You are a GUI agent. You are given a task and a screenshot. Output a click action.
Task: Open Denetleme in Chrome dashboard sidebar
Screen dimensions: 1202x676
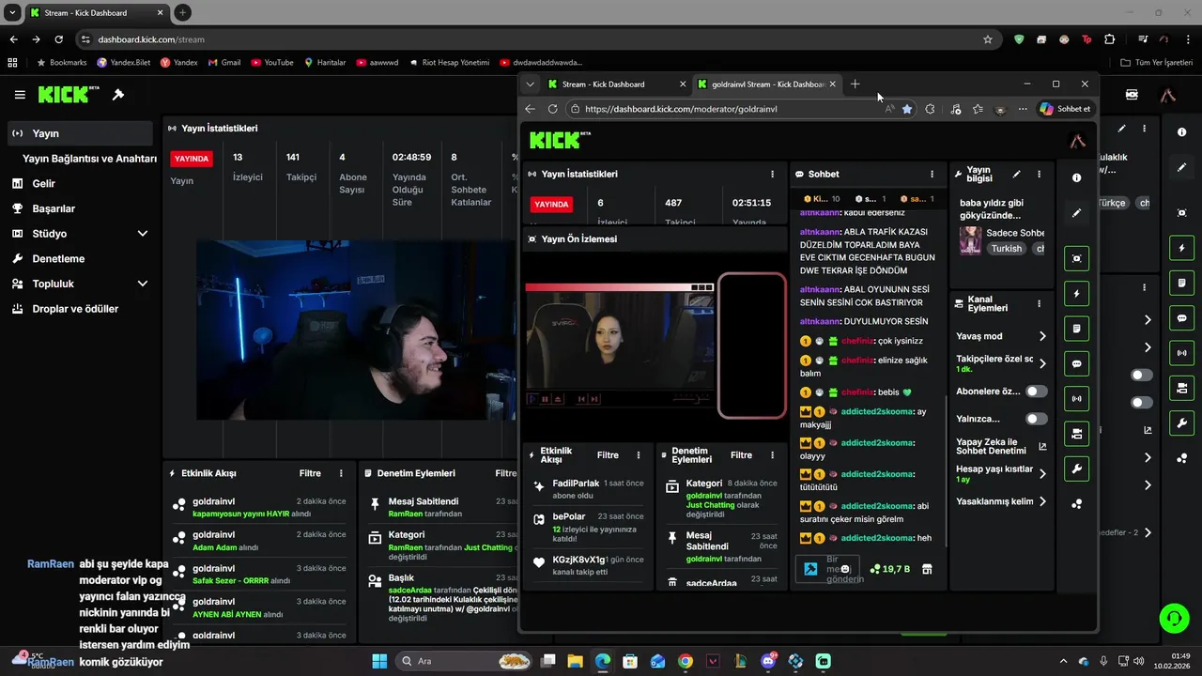click(79, 258)
